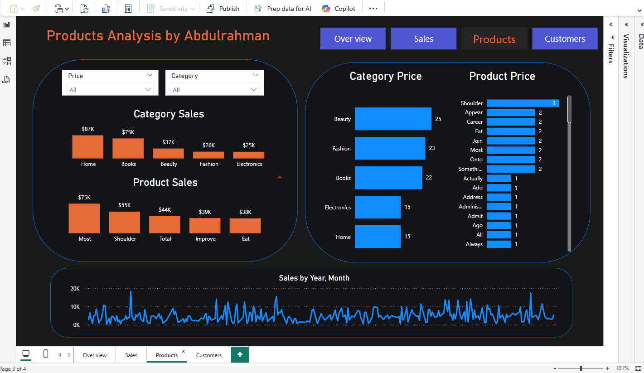Open the DAX query view icon
The width and height of the screenshot is (644, 373).
pyautogui.click(x=6, y=80)
